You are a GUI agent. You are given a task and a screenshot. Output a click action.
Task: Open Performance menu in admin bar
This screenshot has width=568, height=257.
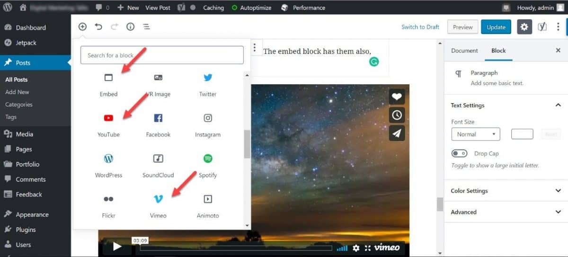303,8
